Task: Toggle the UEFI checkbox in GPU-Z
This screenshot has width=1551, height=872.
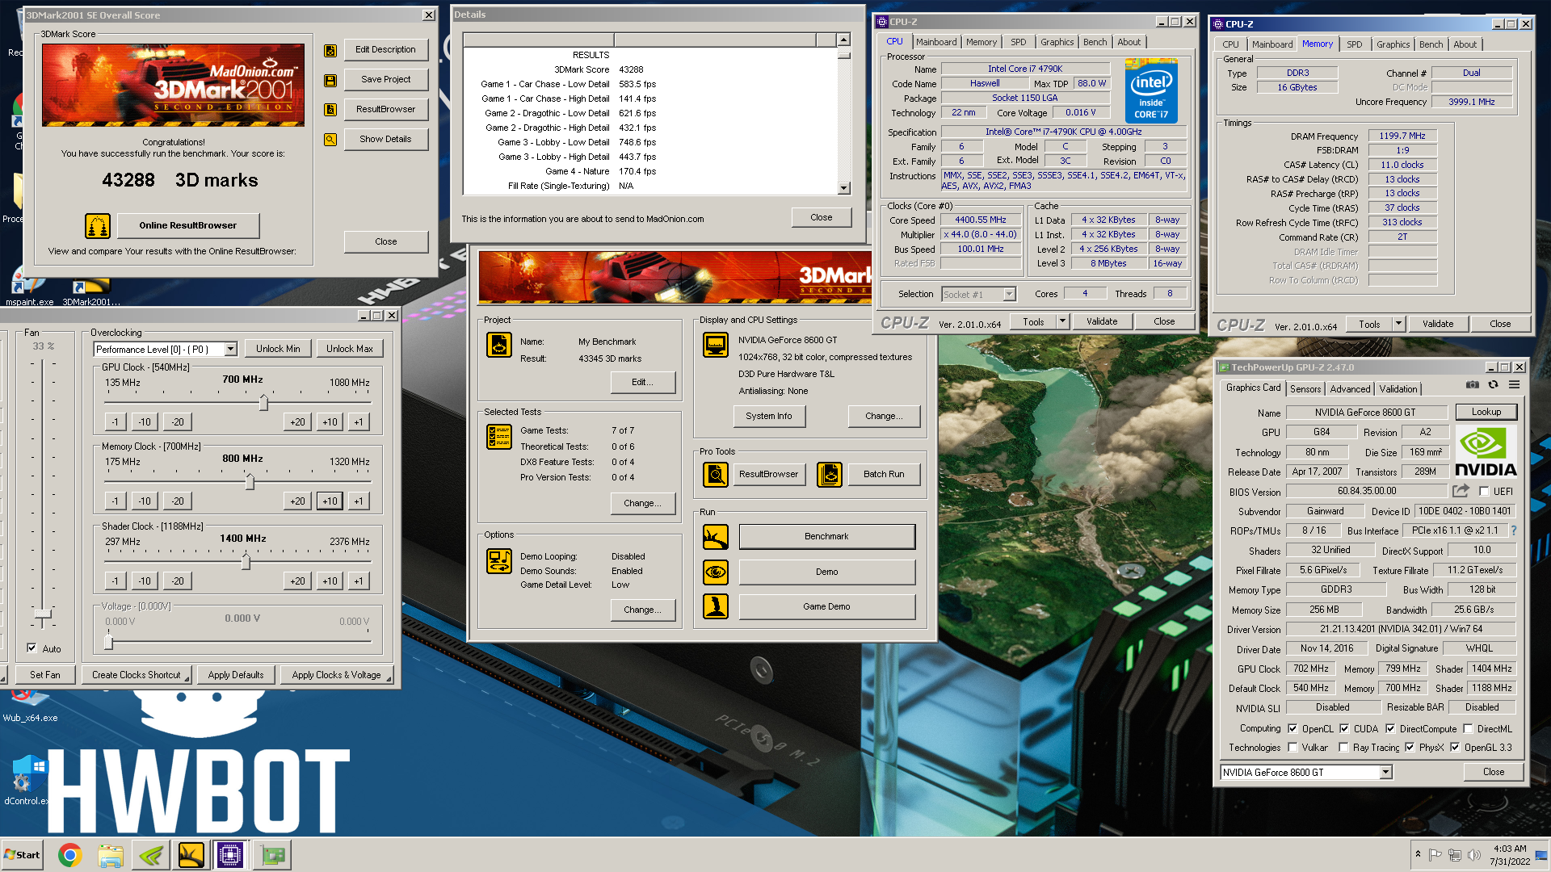Action: (1484, 492)
